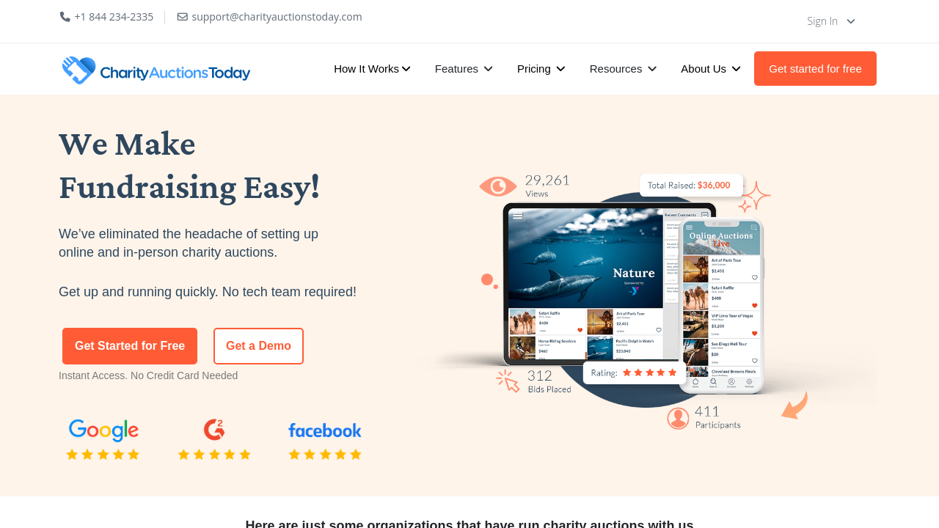Click the hero Get Started for Free button

coord(130,346)
